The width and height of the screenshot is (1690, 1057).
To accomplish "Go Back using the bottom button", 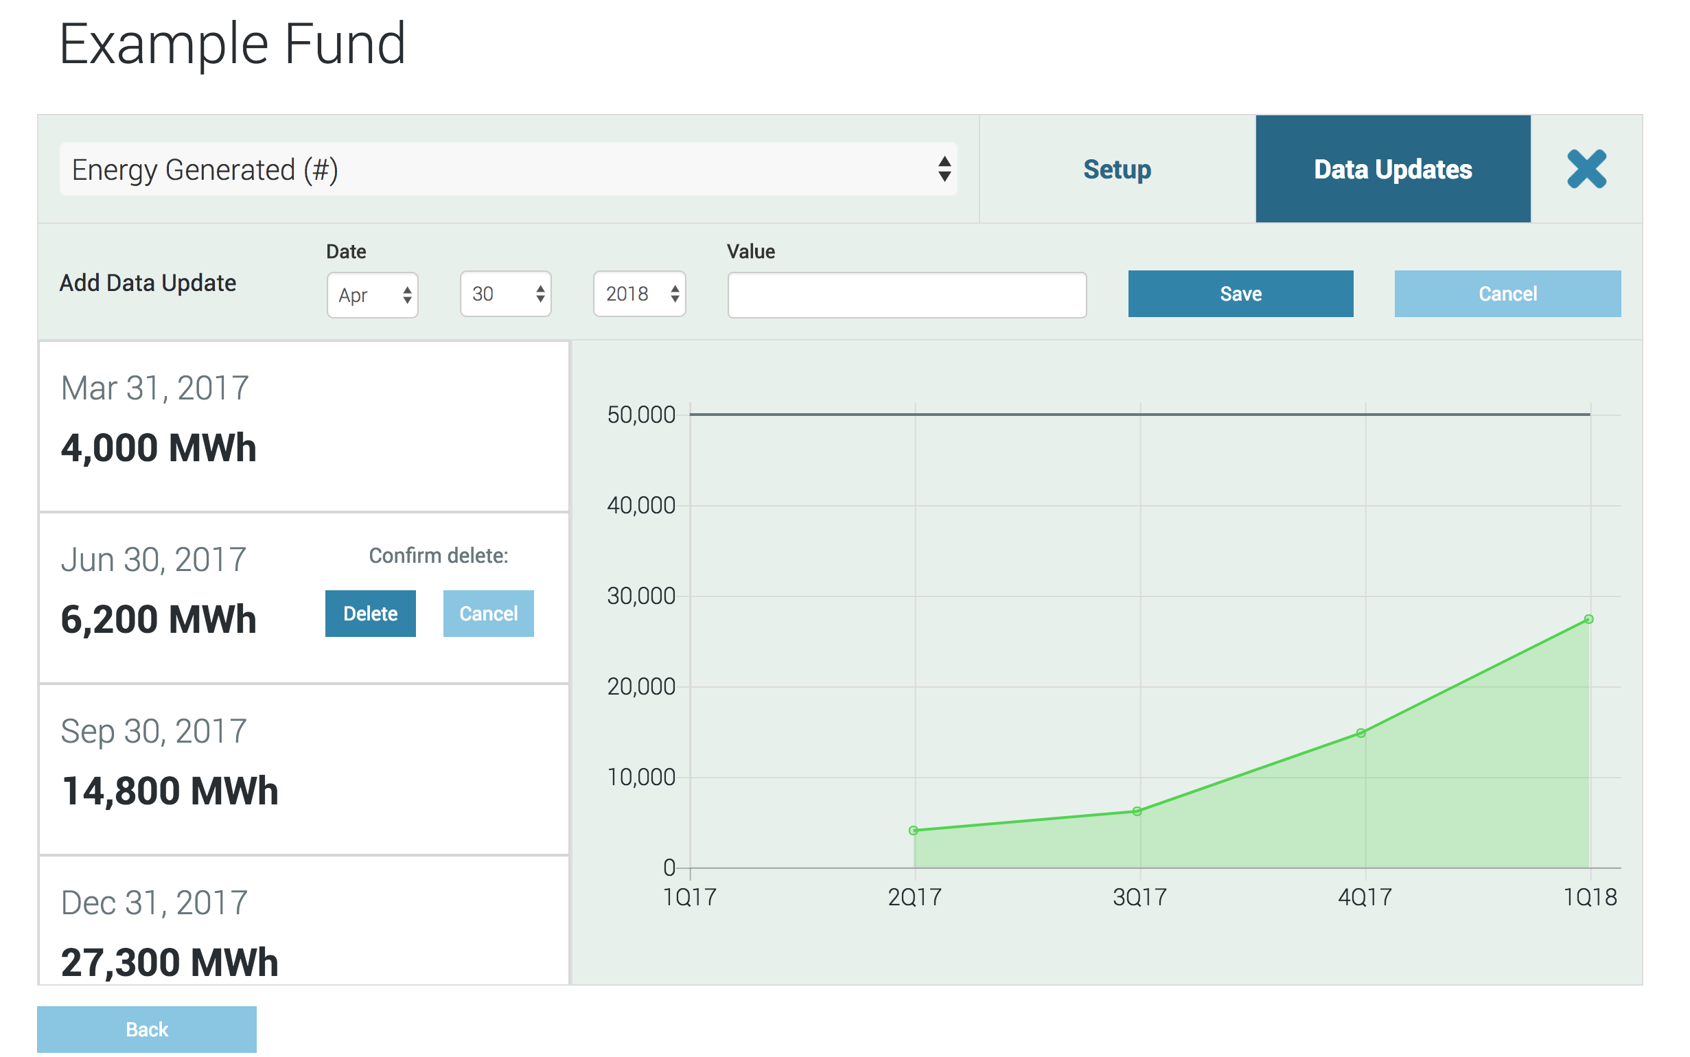I will point(147,1029).
